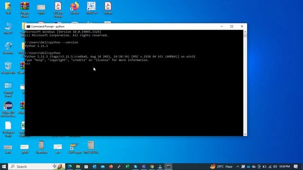Open the Rohan PDF desktop icon
303x170 pixels.
108,8
